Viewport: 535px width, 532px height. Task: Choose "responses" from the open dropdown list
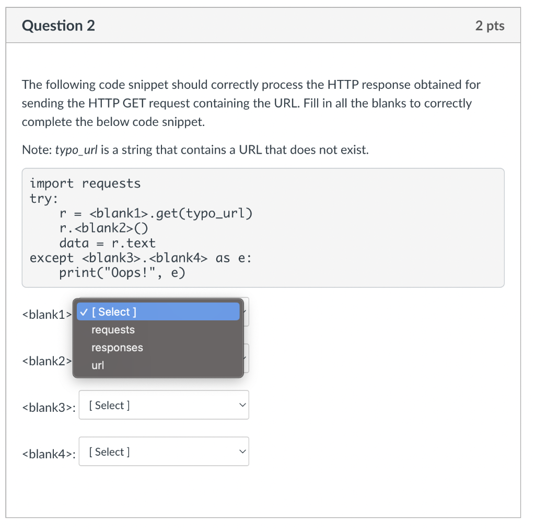coord(117,348)
